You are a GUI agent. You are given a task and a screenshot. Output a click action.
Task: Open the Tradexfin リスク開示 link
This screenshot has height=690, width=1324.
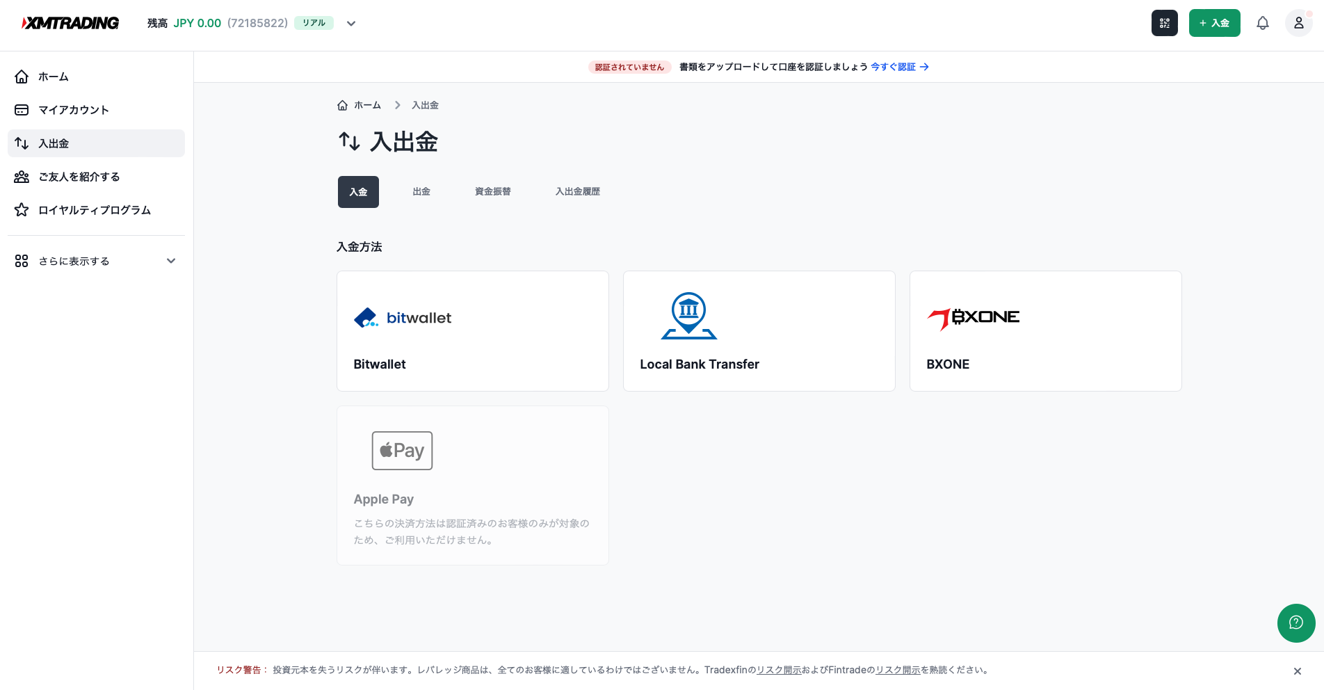(x=779, y=670)
